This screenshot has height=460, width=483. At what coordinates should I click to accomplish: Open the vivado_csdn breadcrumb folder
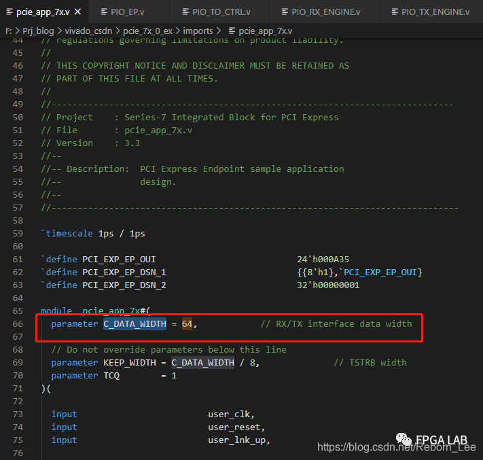point(88,31)
